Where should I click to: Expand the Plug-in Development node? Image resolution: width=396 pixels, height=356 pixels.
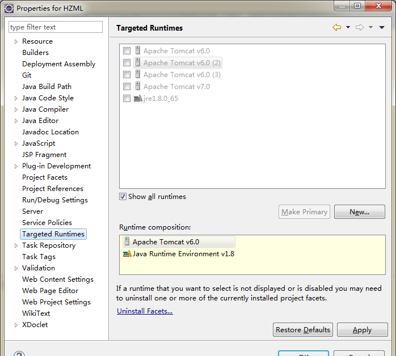click(16, 166)
